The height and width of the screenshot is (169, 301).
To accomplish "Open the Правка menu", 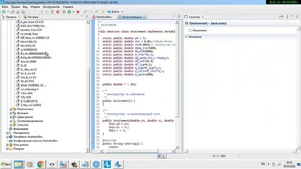I will tap(16, 7).
